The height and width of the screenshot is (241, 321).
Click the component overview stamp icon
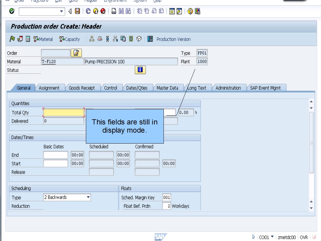coord(100,39)
